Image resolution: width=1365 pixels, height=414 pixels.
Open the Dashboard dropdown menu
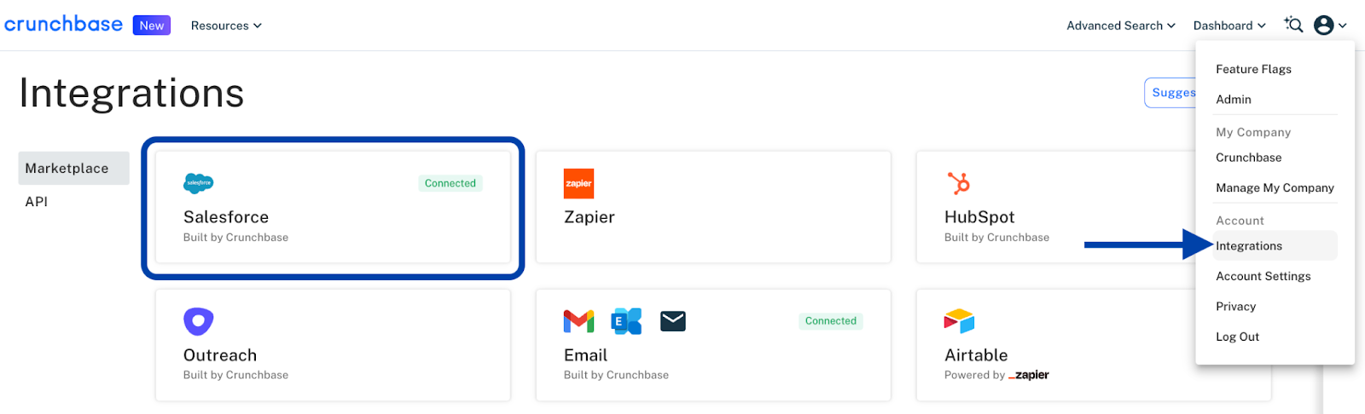pos(1229,26)
